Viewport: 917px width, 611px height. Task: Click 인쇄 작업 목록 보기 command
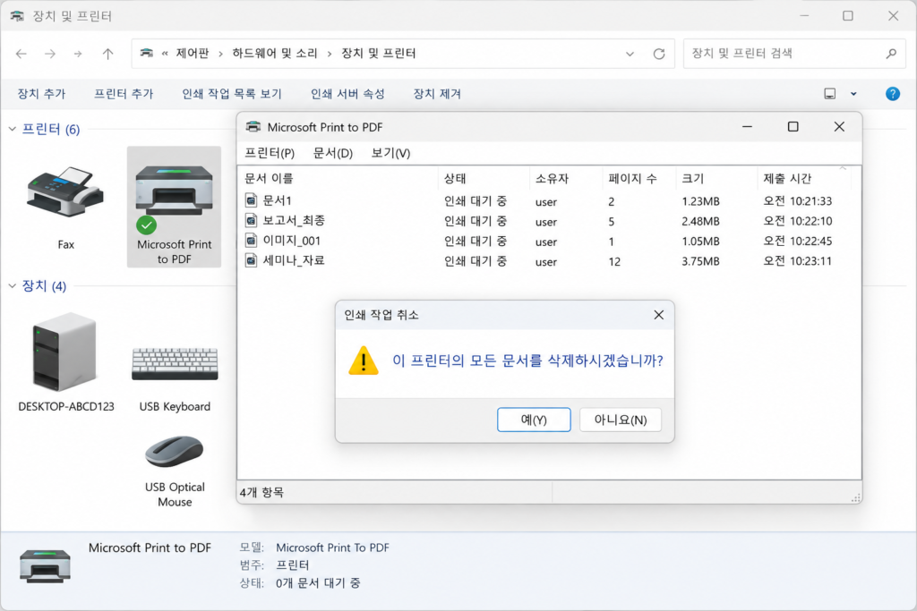[x=232, y=93]
